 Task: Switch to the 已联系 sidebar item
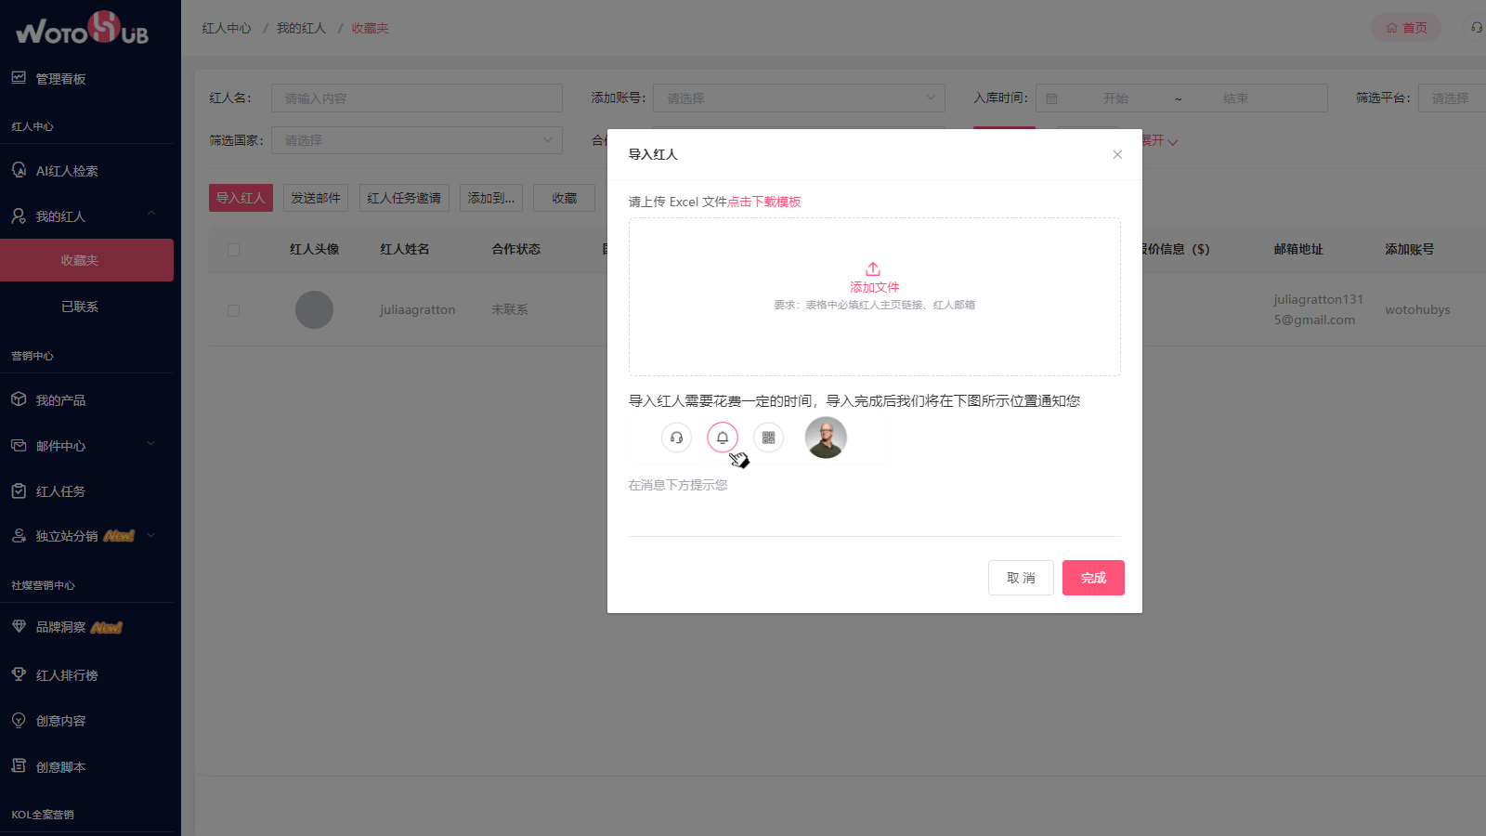[80, 306]
